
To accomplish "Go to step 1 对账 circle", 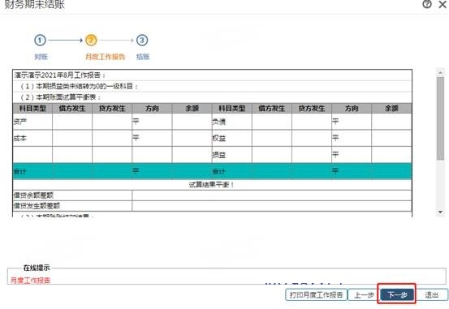I will click(x=40, y=41).
